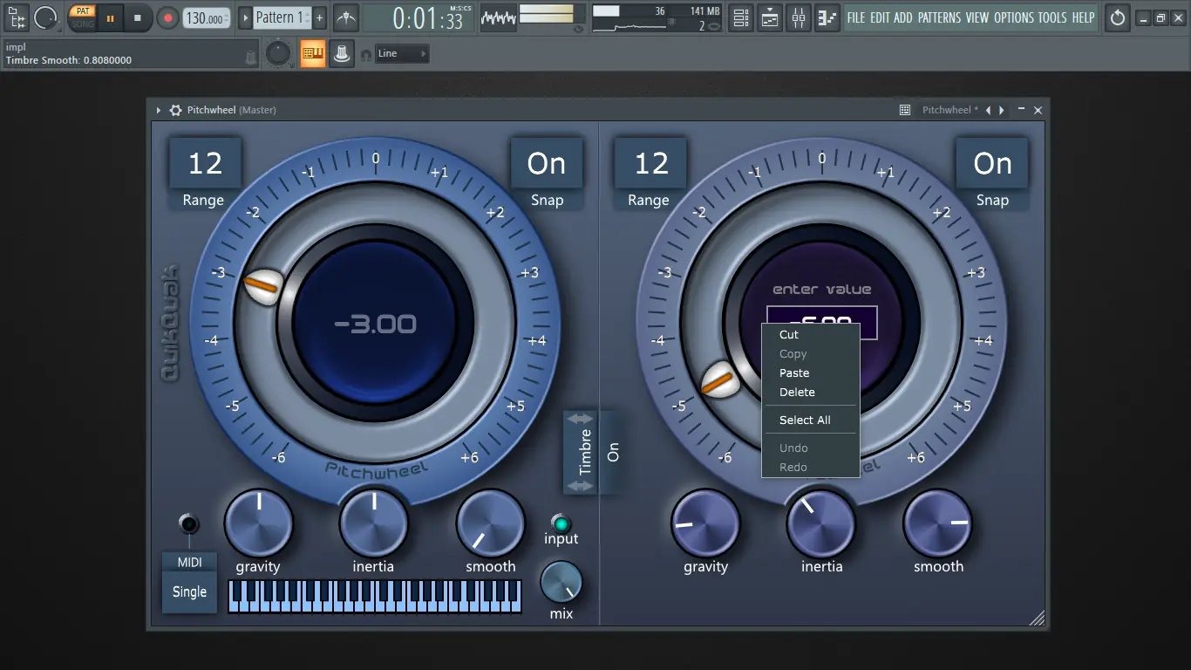The image size is (1191, 670).
Task: Click the left smooth knob
Action: pos(491,523)
